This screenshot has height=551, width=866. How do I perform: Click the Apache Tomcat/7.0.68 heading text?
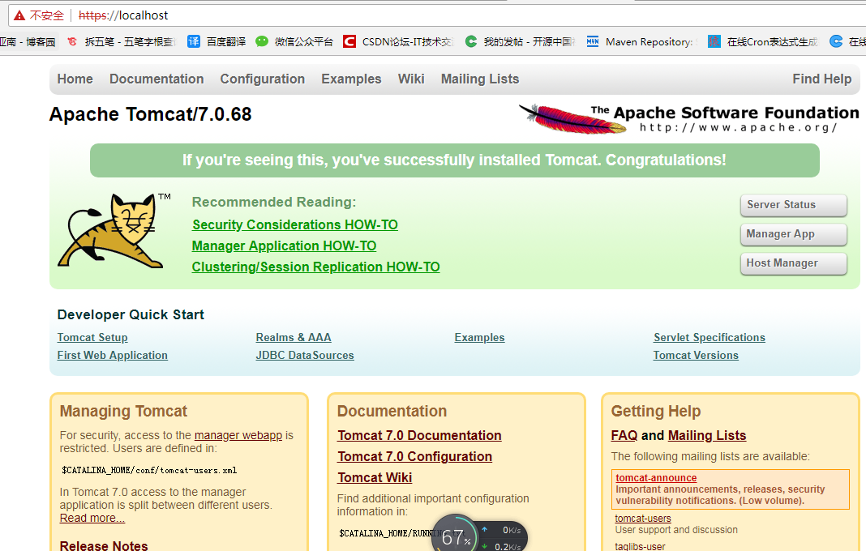coord(150,114)
